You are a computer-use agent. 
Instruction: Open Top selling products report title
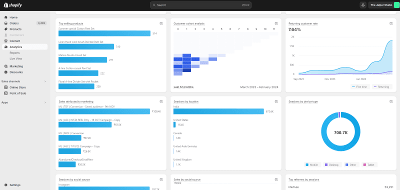71,23
